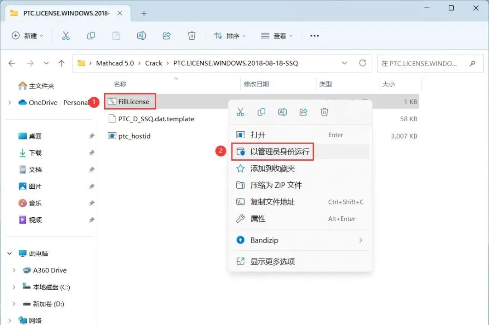Unpin 桌面 using its pin icon
The width and height of the screenshot is (489, 325).
(91, 136)
